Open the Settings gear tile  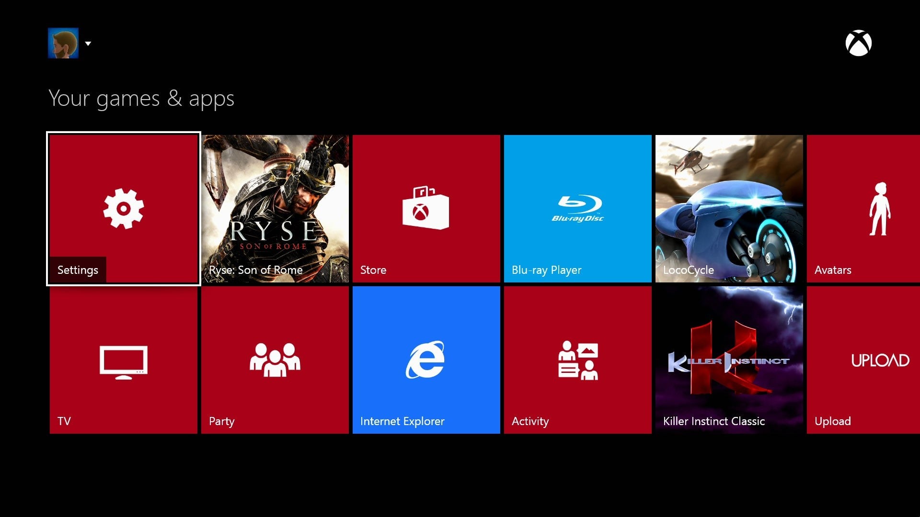click(x=124, y=209)
